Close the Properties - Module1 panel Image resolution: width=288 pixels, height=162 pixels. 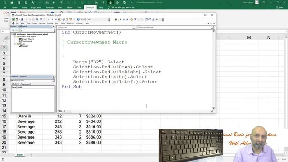pos(54,77)
